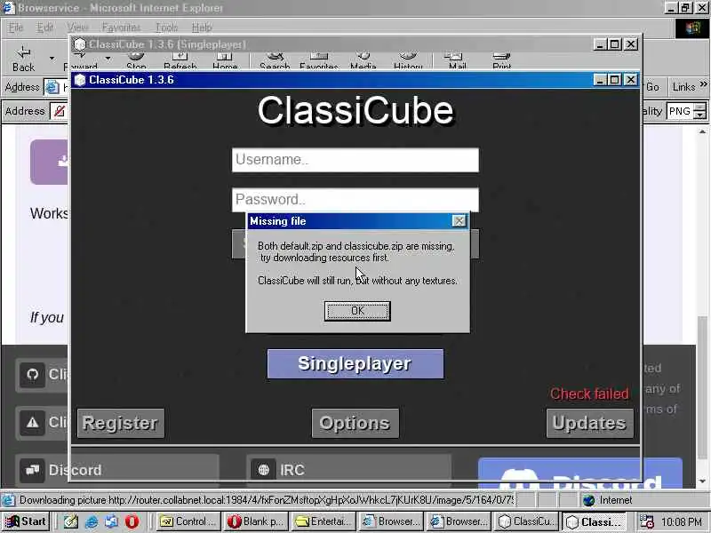Expand the Back history dropdown arrow
The height and width of the screenshot is (533, 711).
pos(52,58)
